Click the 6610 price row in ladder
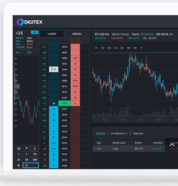Screen dimensions: 178x186 65,47
